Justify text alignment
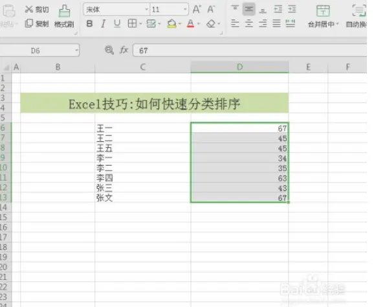 [x=276, y=24]
